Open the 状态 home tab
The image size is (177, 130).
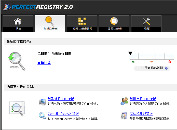(x=18, y=24)
